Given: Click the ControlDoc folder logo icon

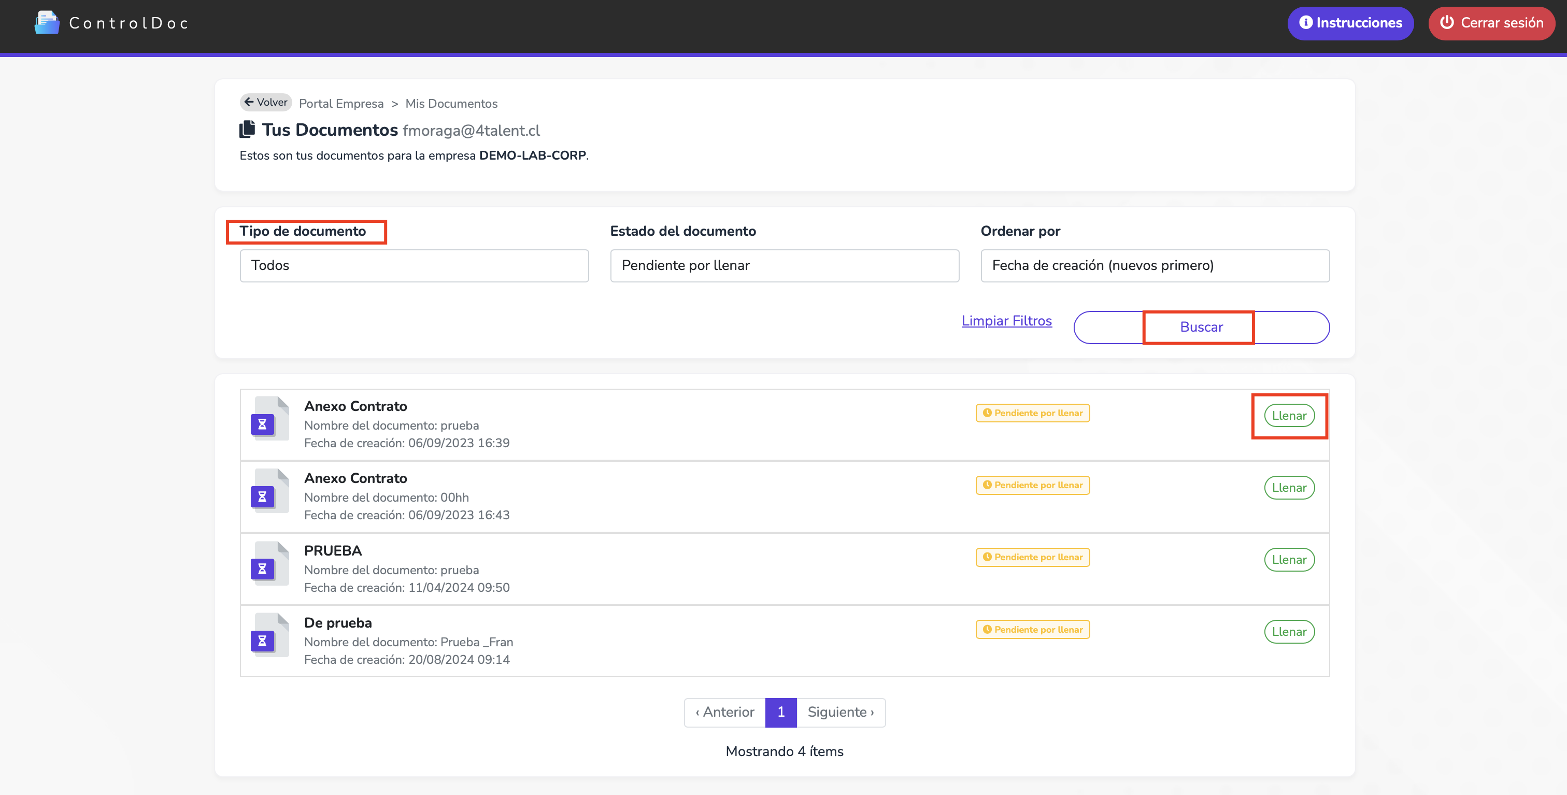Looking at the screenshot, I should (47, 23).
